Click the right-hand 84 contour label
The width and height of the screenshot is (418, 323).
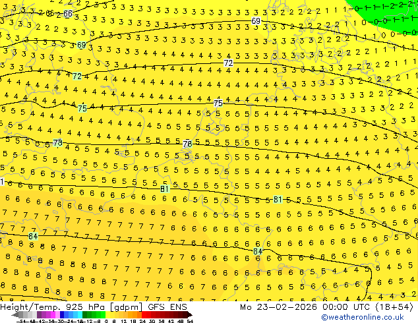point(258,251)
